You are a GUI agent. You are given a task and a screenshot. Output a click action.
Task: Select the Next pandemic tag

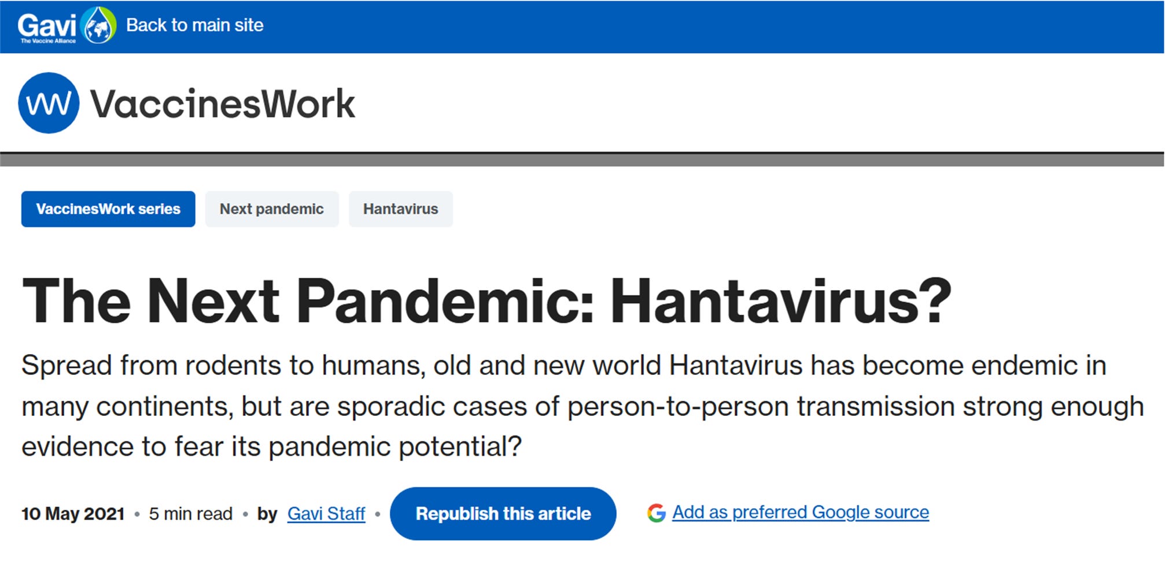pyautogui.click(x=272, y=209)
